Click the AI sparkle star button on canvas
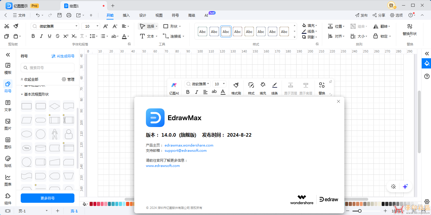431x215 pixels. [405, 187]
